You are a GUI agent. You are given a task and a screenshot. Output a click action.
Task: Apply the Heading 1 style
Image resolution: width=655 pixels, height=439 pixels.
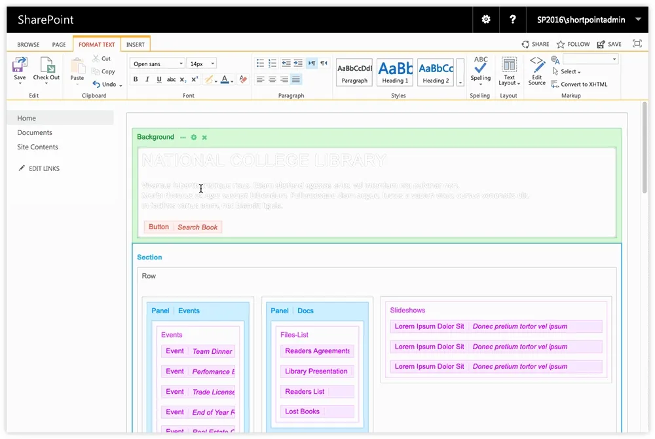[x=395, y=73]
